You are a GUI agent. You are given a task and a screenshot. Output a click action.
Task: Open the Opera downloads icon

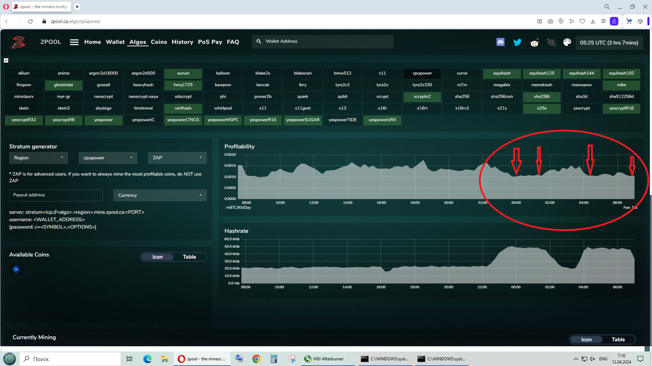(592, 21)
